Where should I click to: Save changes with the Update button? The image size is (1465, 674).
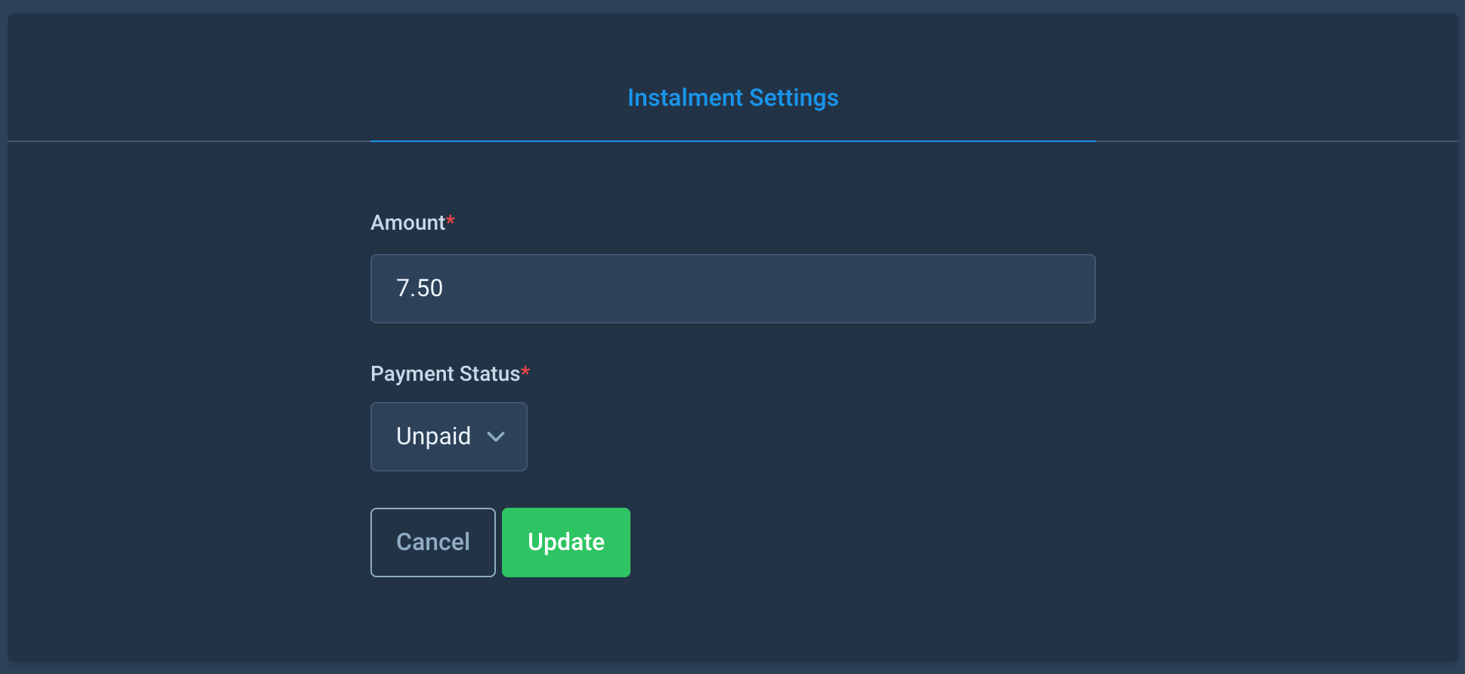coord(566,543)
